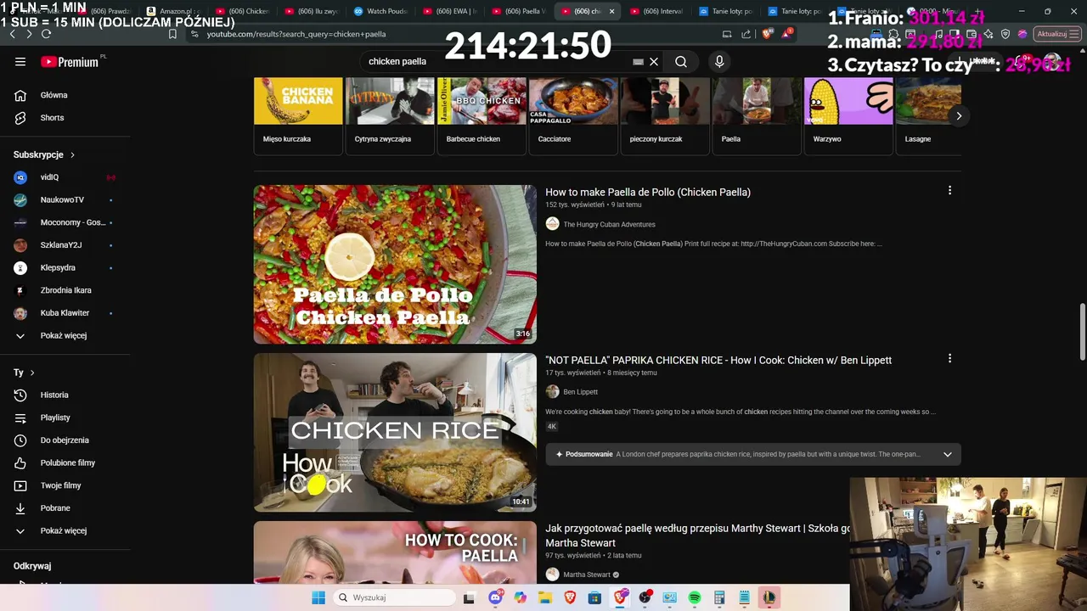Viewport: 1087px width, 611px height.
Task: Select the Mięso kurczaka topic card
Action: 298,115
